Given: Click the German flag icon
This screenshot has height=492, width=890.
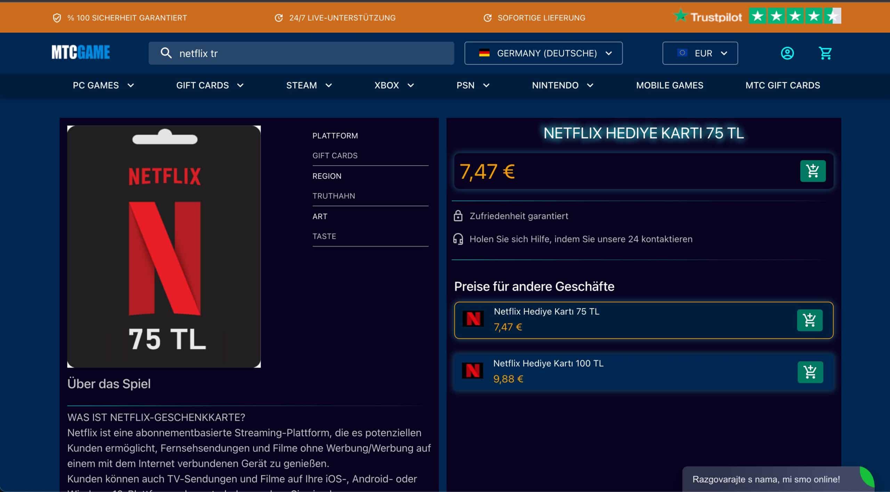Looking at the screenshot, I should click(484, 53).
